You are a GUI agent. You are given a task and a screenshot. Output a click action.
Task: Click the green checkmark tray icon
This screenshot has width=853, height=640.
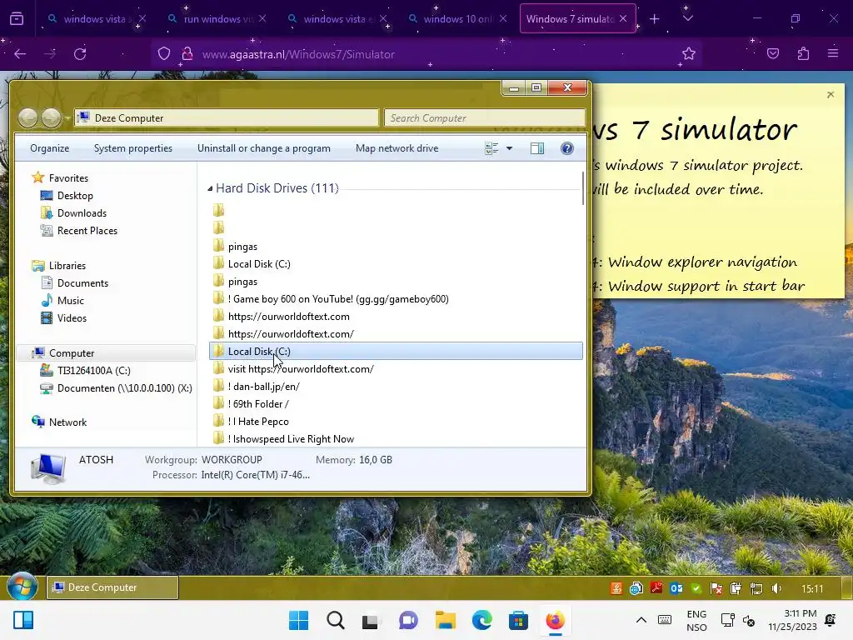pyautogui.click(x=696, y=588)
